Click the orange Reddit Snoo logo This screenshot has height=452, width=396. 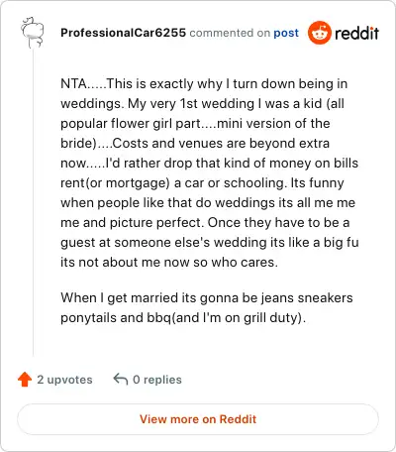[x=319, y=33]
